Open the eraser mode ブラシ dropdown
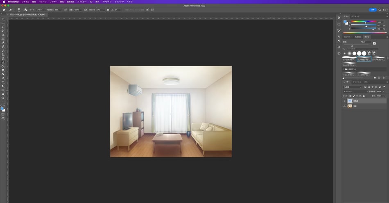The height and width of the screenshot is (203, 389). click(41, 9)
